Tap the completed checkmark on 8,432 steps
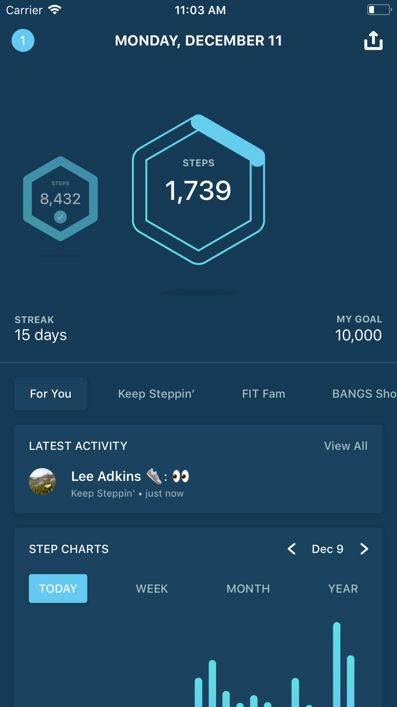397x707 pixels. click(x=60, y=217)
